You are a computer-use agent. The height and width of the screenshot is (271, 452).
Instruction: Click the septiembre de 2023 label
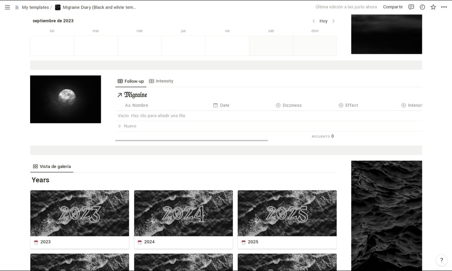(x=53, y=21)
